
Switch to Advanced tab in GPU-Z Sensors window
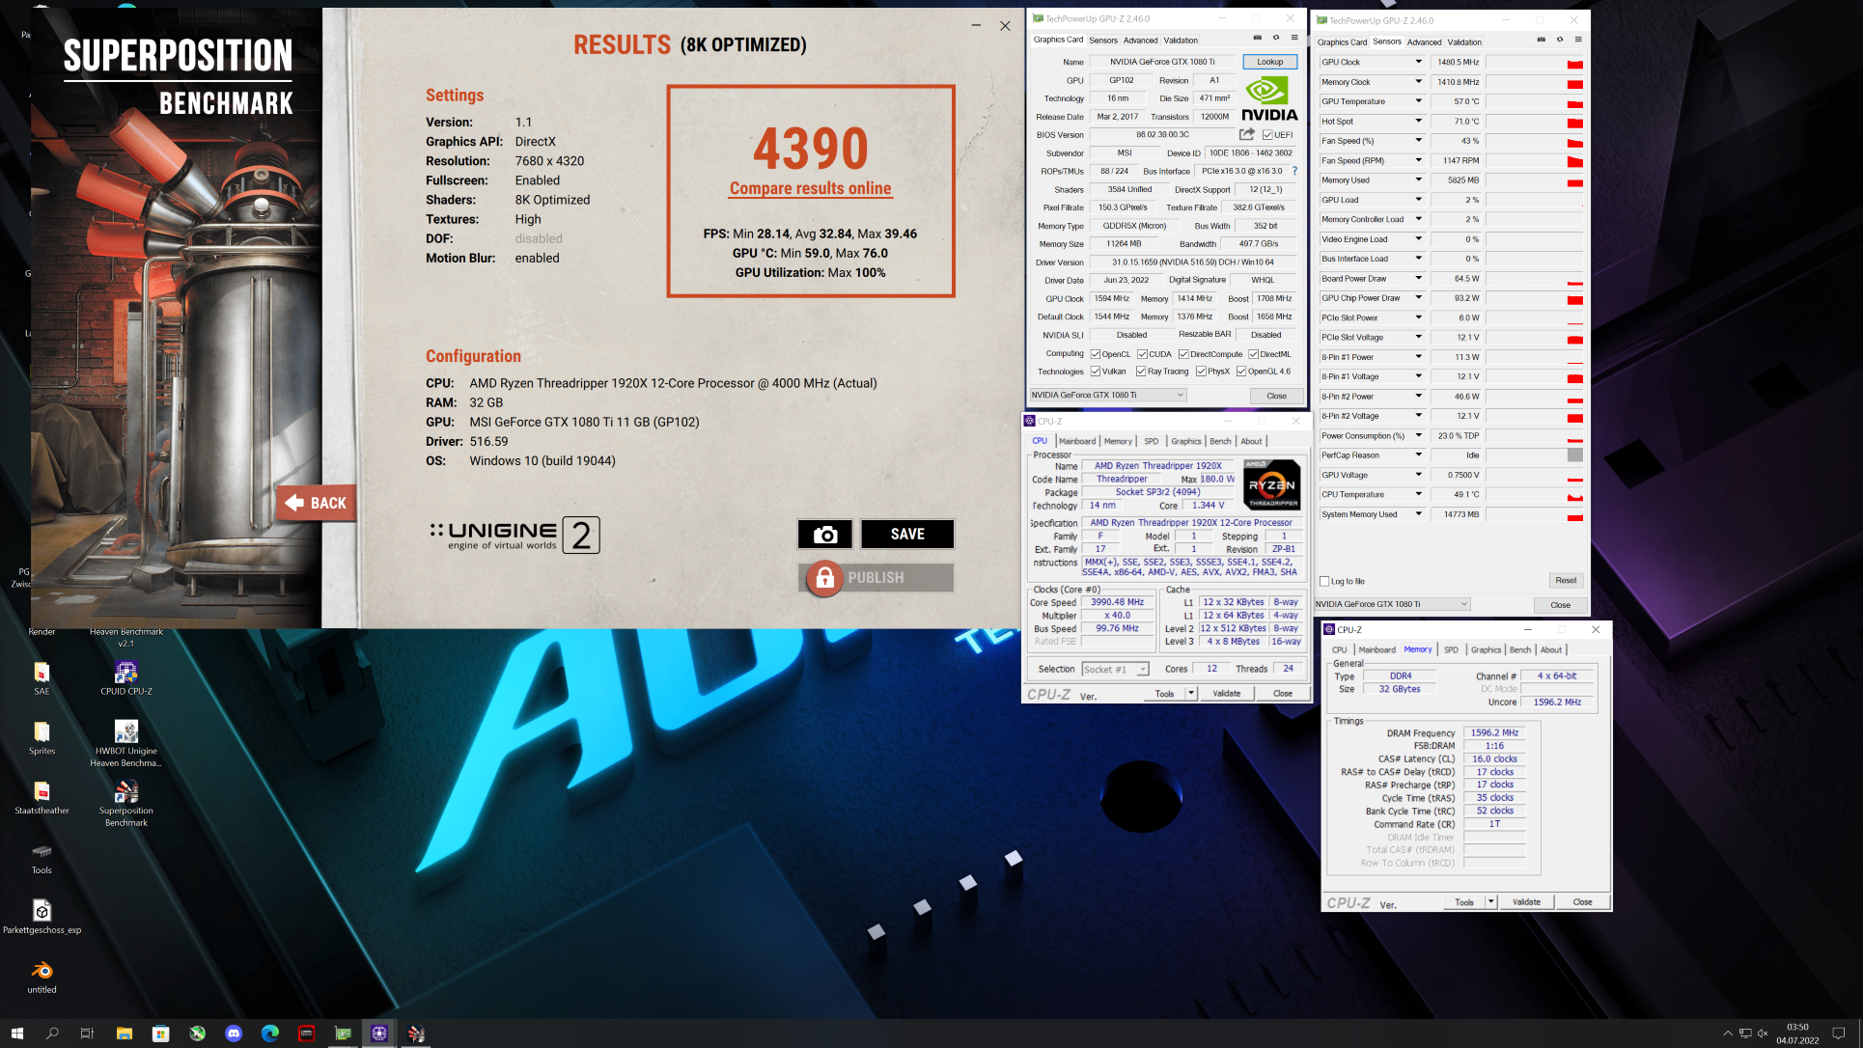(1424, 42)
